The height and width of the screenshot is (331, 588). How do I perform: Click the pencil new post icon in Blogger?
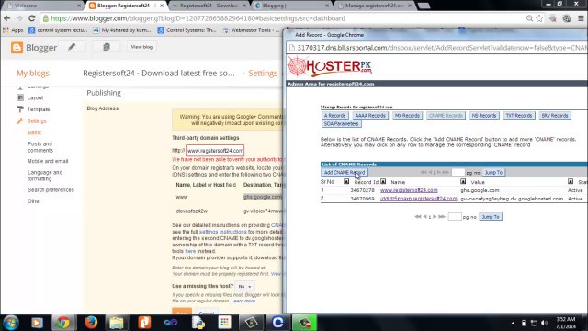point(72,47)
